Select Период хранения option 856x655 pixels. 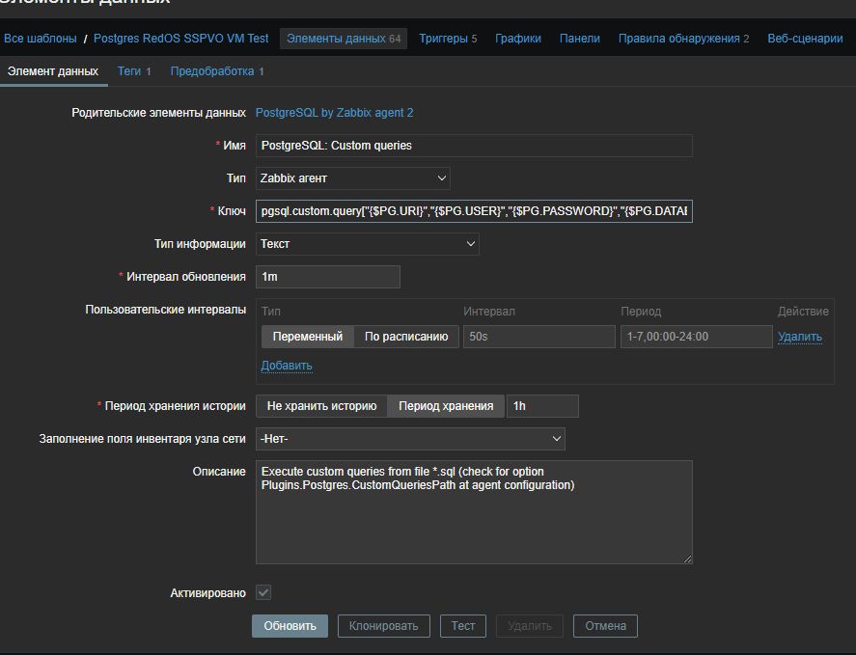point(446,406)
